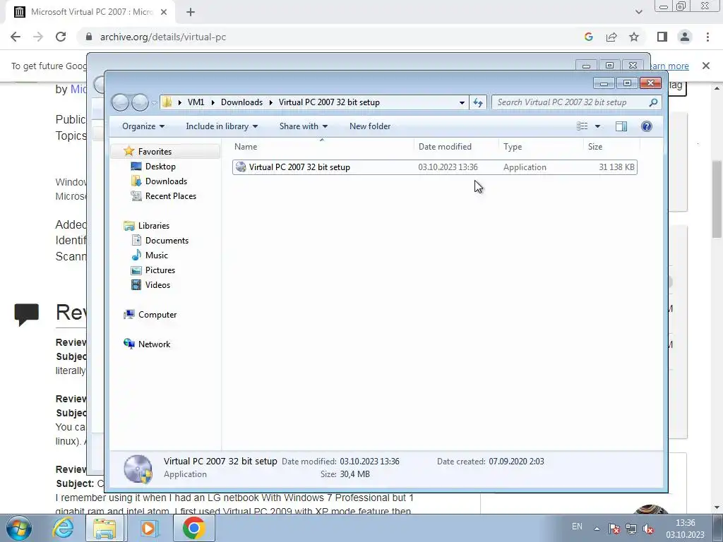The width and height of the screenshot is (723, 542).
Task: Sort files by Size column header
Action: coord(611,147)
